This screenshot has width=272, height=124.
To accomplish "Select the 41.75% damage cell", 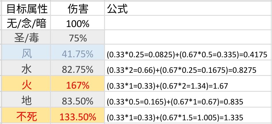I will click(78, 54).
